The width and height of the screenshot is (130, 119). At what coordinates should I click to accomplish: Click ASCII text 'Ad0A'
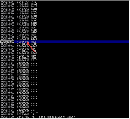click(x=34, y=56)
